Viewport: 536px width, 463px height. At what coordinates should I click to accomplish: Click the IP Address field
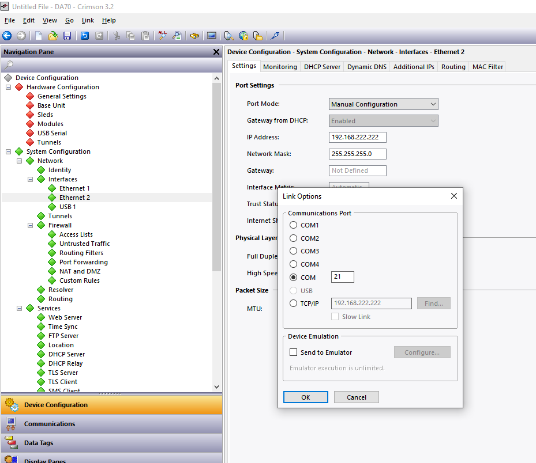pos(358,137)
